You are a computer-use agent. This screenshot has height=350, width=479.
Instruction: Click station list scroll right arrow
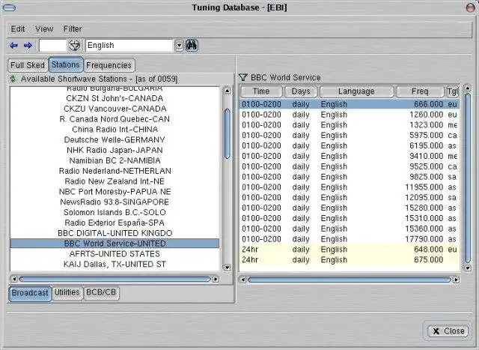pyautogui.click(x=216, y=279)
